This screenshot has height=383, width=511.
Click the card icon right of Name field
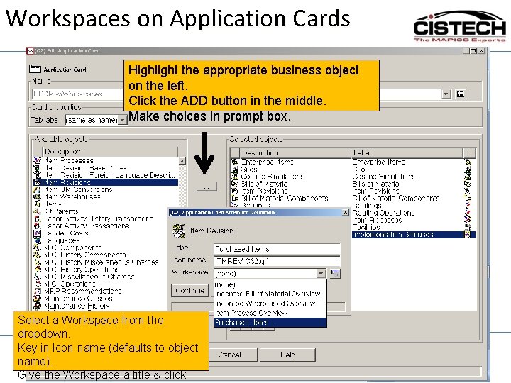point(461,94)
